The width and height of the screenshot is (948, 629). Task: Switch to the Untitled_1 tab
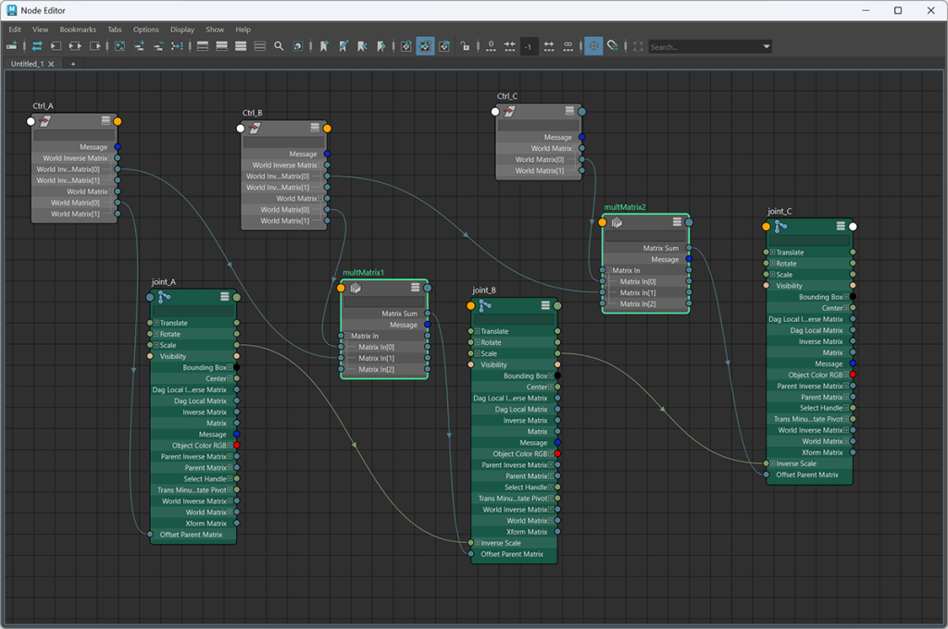27,64
